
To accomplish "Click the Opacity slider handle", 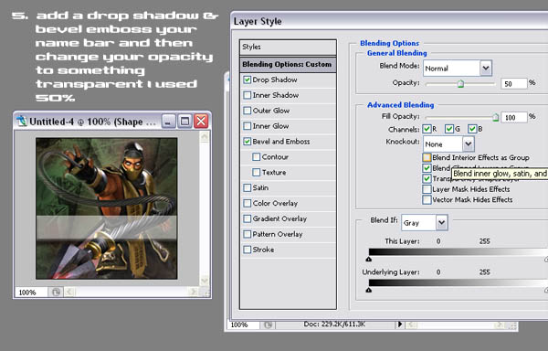I will click(x=460, y=84).
